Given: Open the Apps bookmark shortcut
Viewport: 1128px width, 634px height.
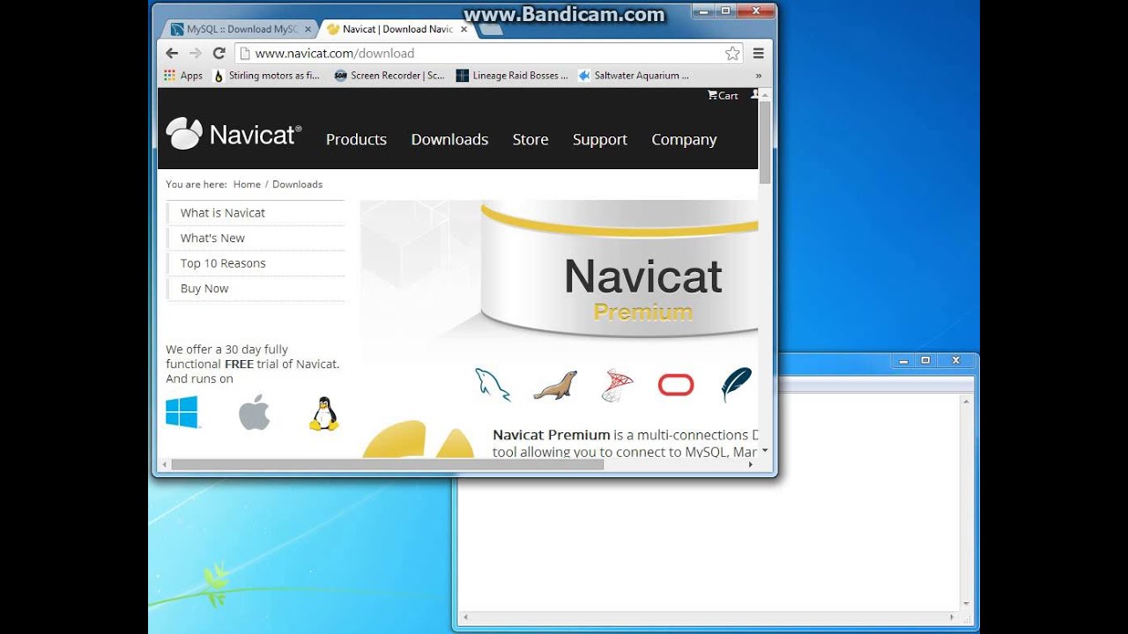Looking at the screenshot, I should pyautogui.click(x=183, y=76).
